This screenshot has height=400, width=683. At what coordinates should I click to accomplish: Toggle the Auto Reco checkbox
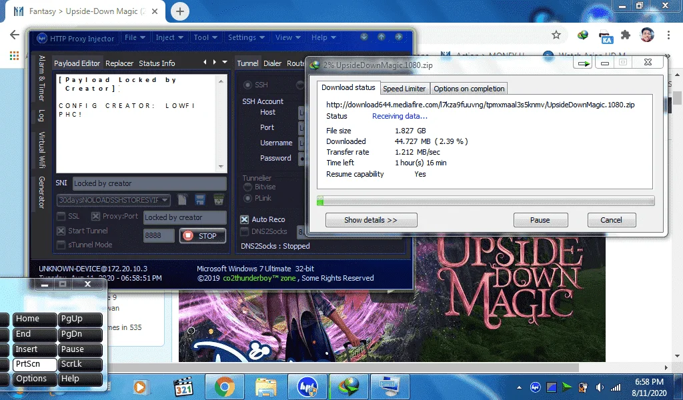click(x=245, y=219)
